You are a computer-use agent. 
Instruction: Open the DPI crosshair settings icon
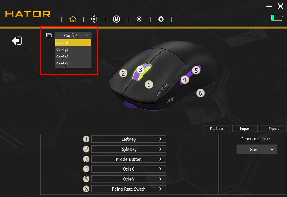94,19
